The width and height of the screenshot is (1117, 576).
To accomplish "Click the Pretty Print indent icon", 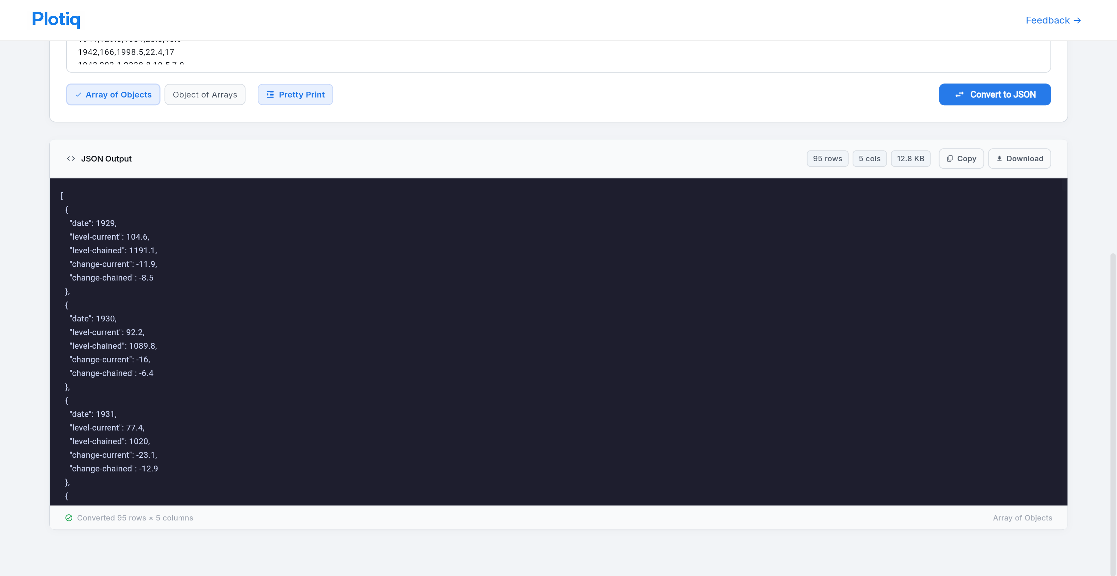I will [x=270, y=94].
